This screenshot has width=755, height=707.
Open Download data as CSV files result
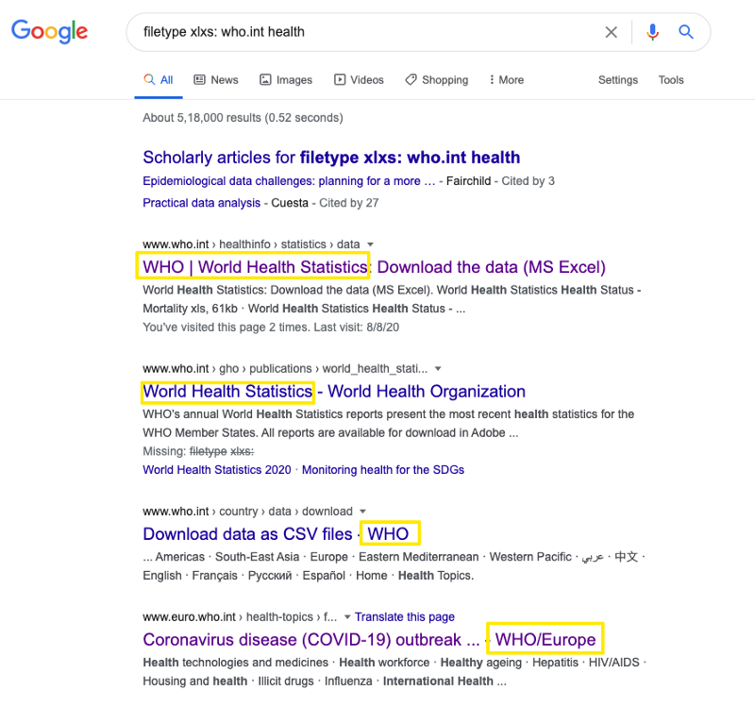[247, 534]
